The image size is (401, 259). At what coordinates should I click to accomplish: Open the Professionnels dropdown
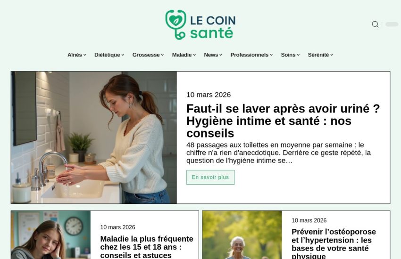tap(251, 55)
